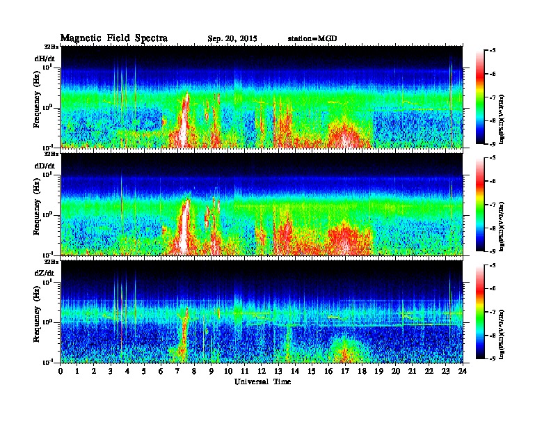
Task: Click the "-6" tick on dD/dt color scale
Action: pyautogui.click(x=493, y=181)
